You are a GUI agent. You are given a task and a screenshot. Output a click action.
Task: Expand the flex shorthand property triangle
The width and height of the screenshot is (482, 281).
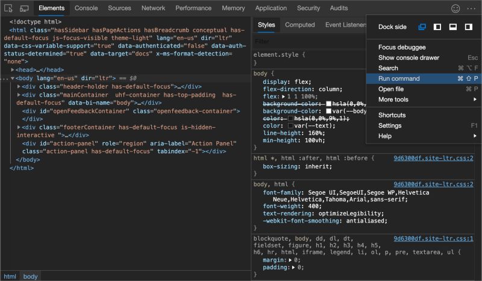point(283,96)
